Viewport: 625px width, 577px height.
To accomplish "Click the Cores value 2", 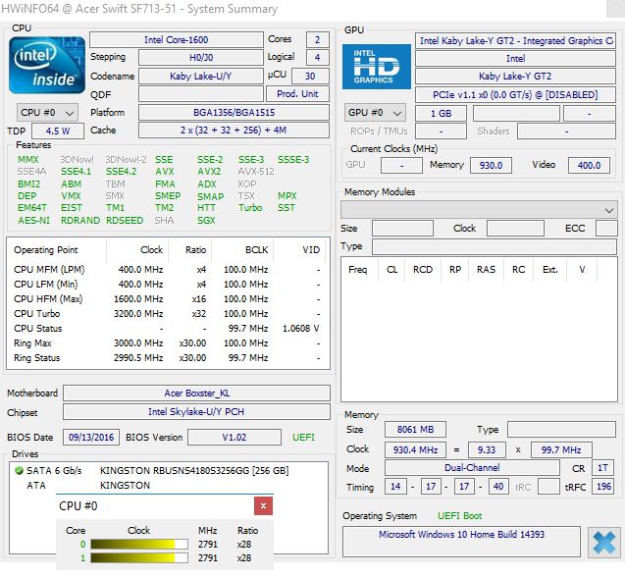I will click(317, 40).
